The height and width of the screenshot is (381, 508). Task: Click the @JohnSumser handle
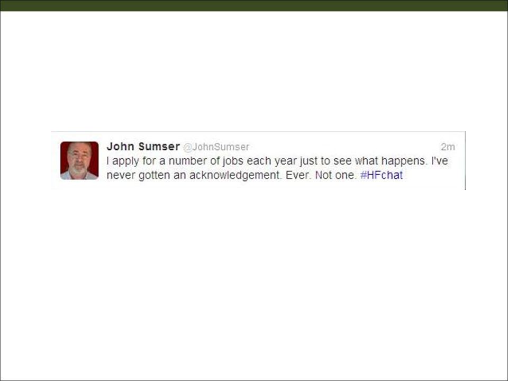coord(216,147)
